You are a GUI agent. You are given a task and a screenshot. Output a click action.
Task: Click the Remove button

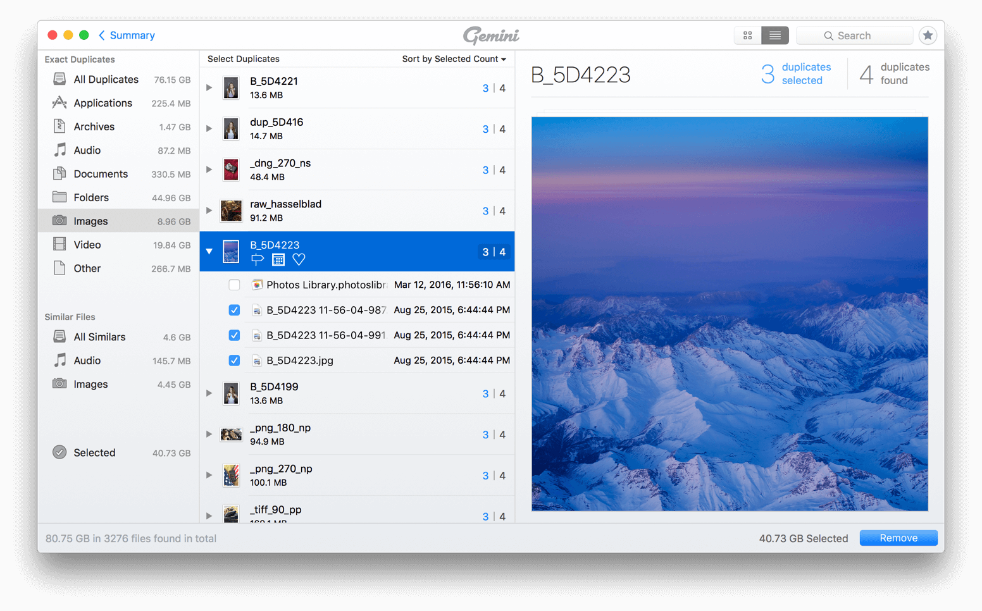coord(898,538)
